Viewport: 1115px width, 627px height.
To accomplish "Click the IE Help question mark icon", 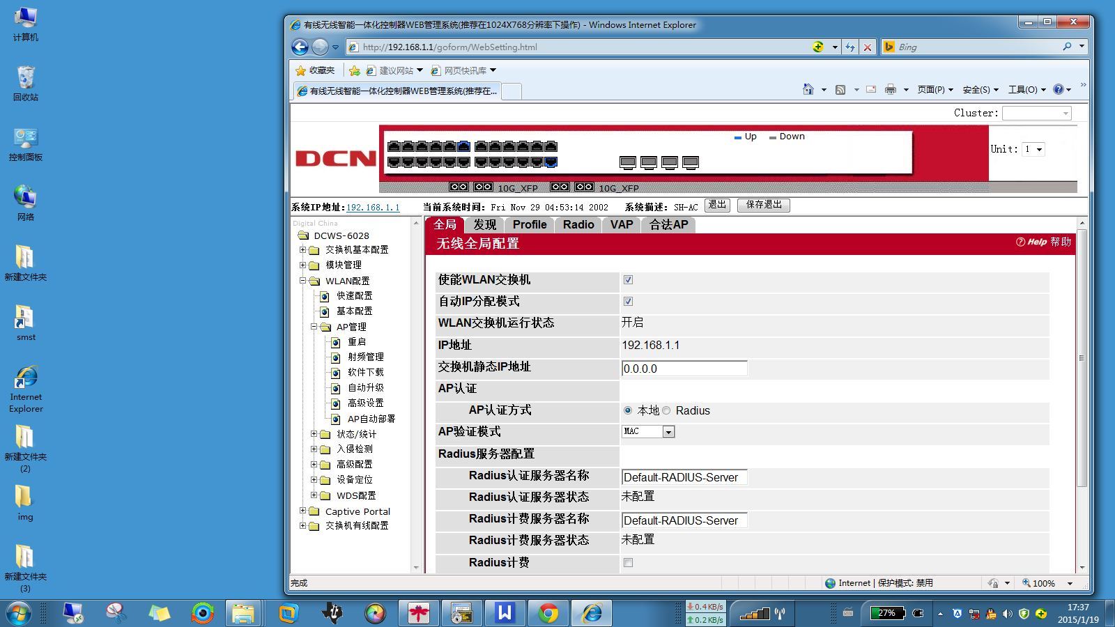I will coord(1059,89).
